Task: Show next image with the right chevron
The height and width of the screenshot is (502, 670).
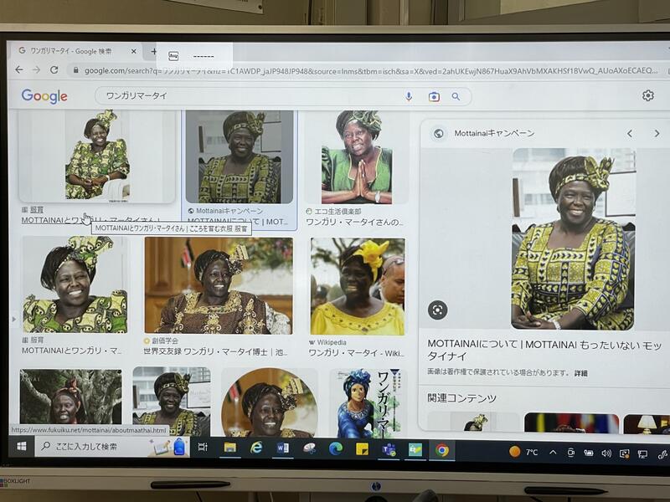Action: pyautogui.click(x=657, y=133)
